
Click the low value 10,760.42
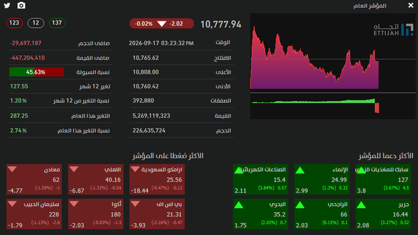click(x=146, y=87)
